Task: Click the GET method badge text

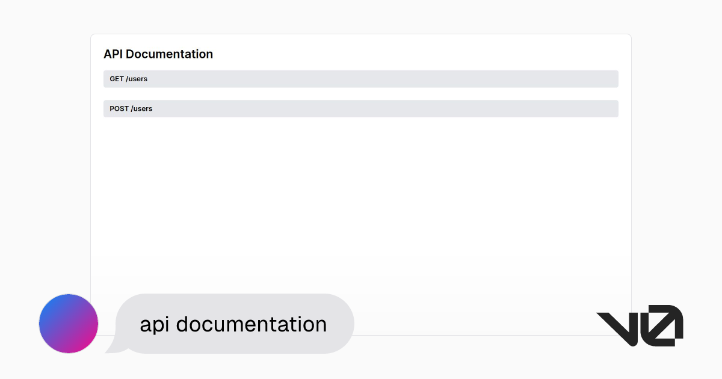Action: [x=116, y=79]
